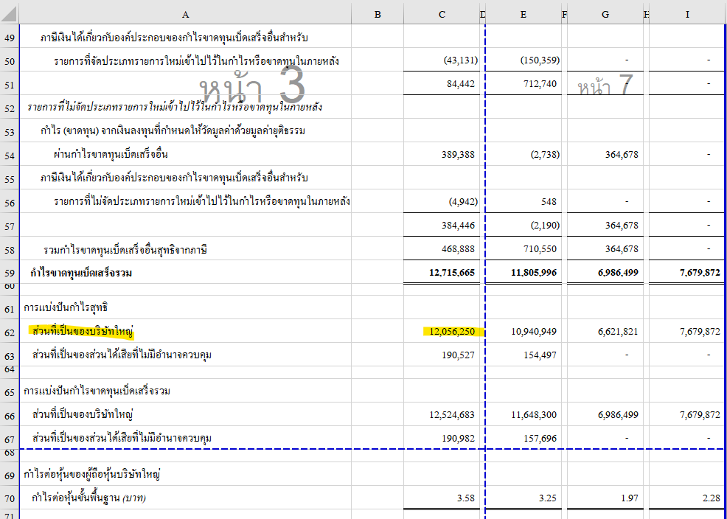Click italic heading text in row 52

tap(174, 108)
